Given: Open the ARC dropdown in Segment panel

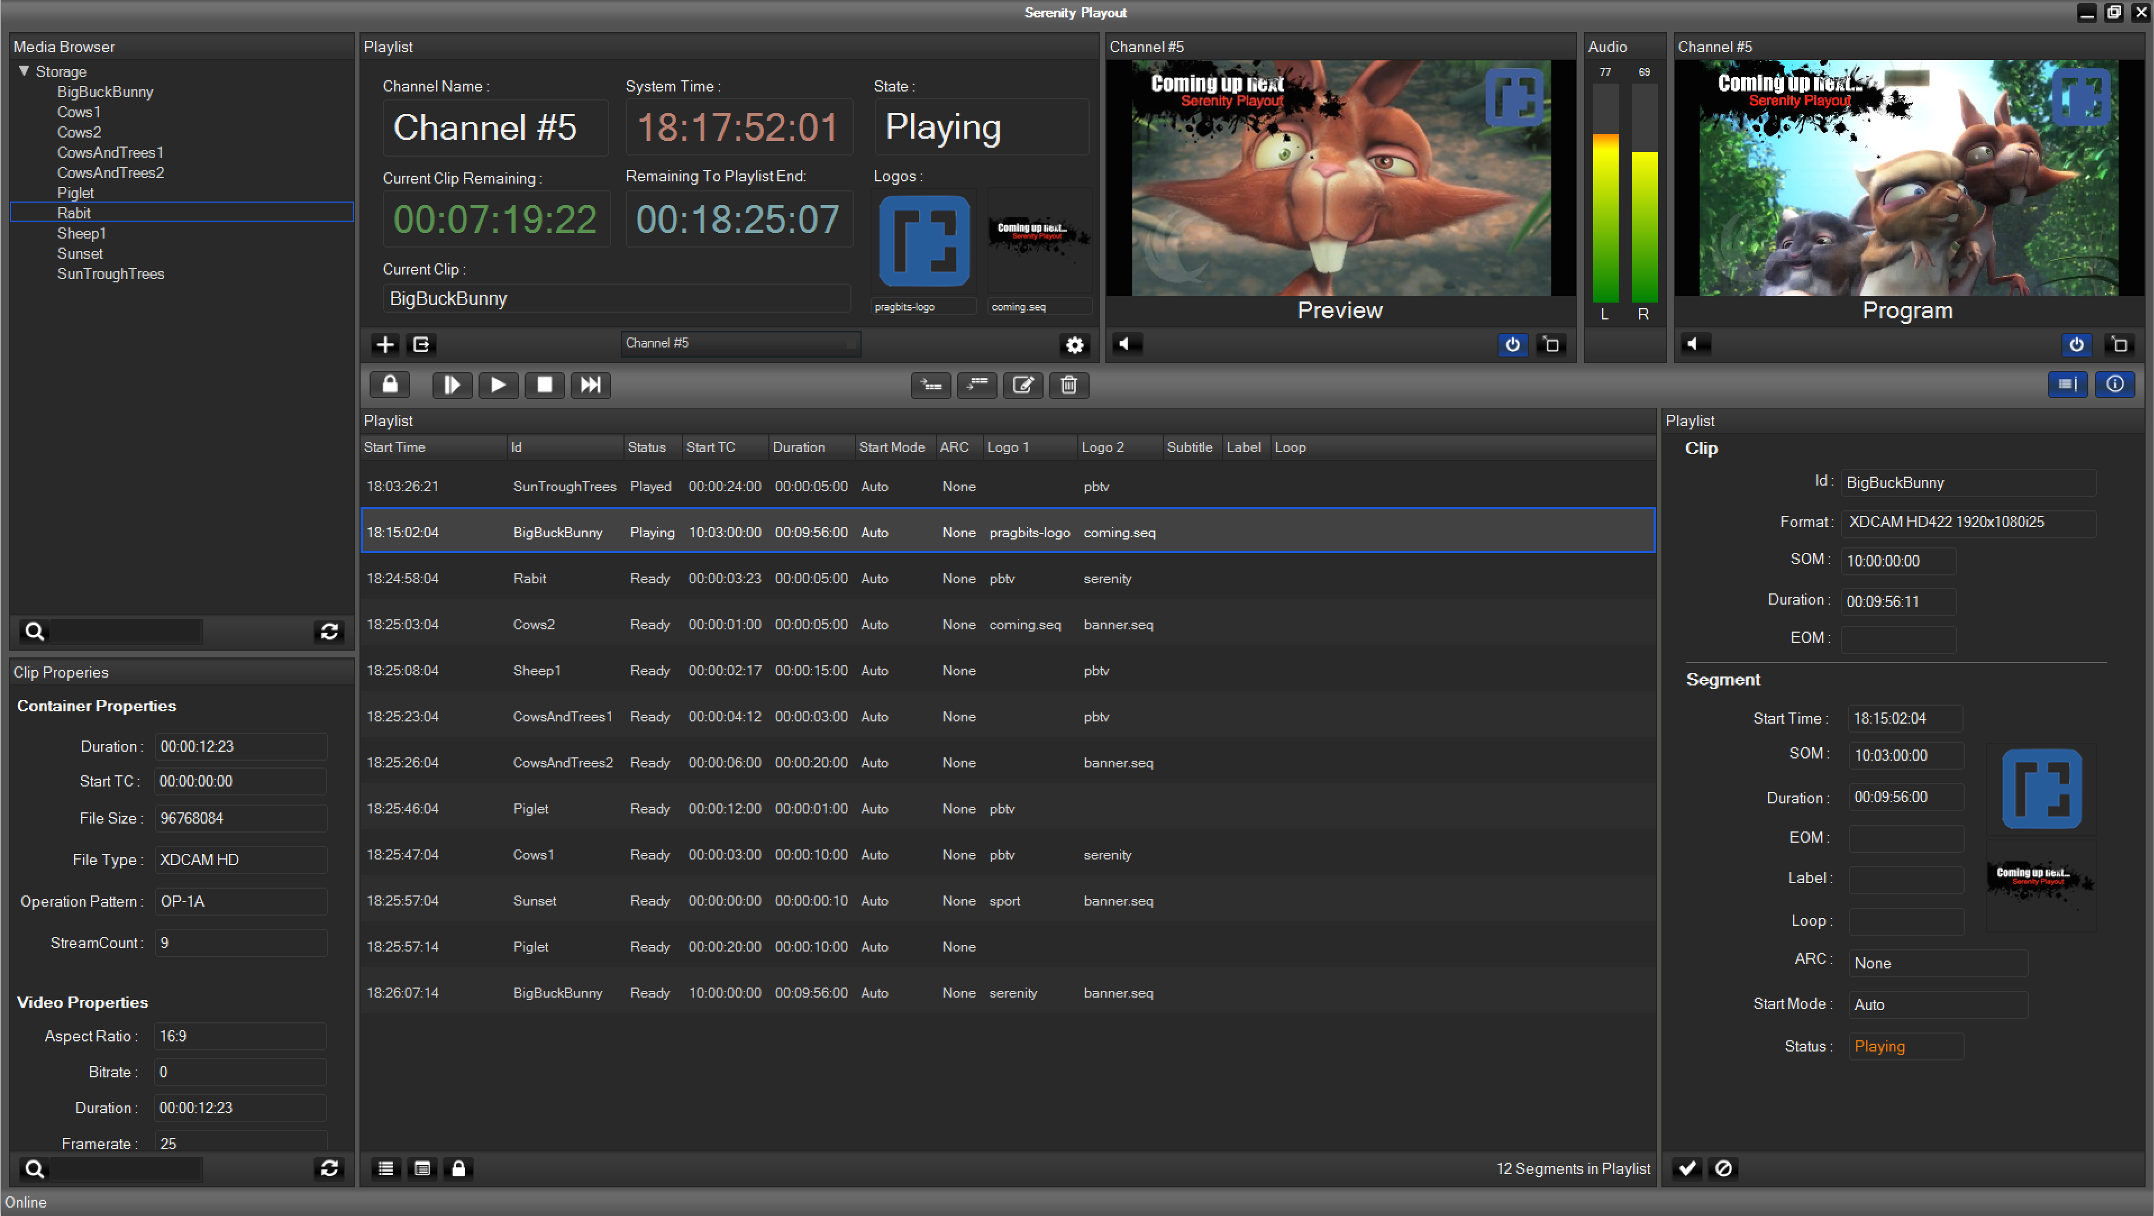Looking at the screenshot, I should tap(1938, 963).
